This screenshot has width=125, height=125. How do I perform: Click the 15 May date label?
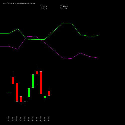[44, 119]
